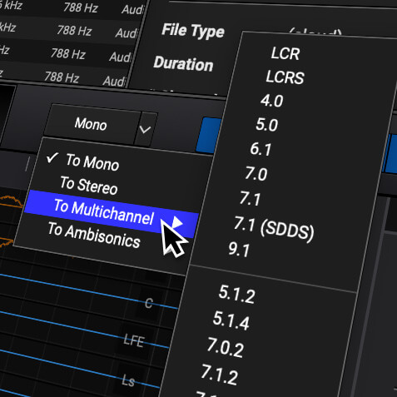Choose the 6.1 surround format
Viewport: 397px width, 397px height.
point(261,149)
